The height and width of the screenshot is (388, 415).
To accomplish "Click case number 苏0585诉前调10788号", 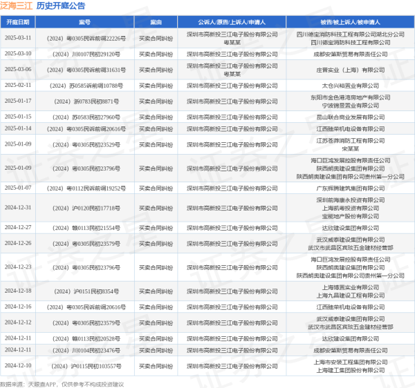I will coord(86,86).
